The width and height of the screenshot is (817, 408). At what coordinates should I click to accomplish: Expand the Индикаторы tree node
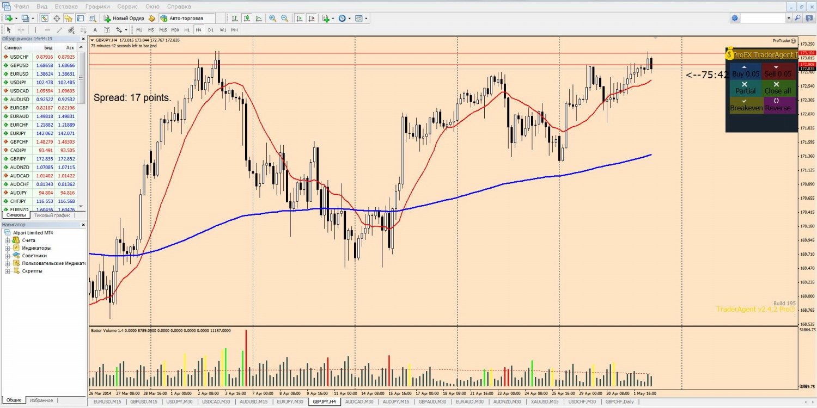tap(8, 248)
